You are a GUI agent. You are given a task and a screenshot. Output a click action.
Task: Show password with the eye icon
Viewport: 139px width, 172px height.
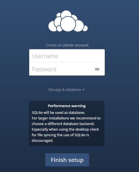point(97,69)
